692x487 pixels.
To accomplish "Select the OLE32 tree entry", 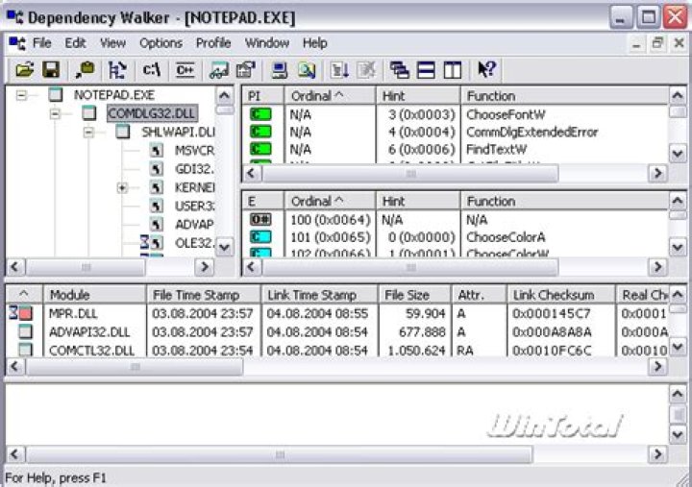I will tap(194, 243).
